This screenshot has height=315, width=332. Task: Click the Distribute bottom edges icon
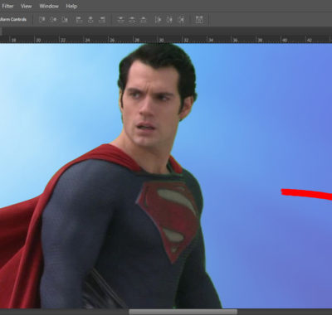pyautogui.click(x=143, y=20)
